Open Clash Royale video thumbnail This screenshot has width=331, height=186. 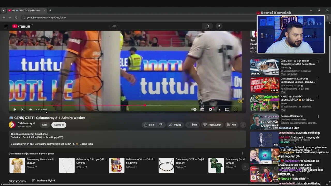point(265,156)
